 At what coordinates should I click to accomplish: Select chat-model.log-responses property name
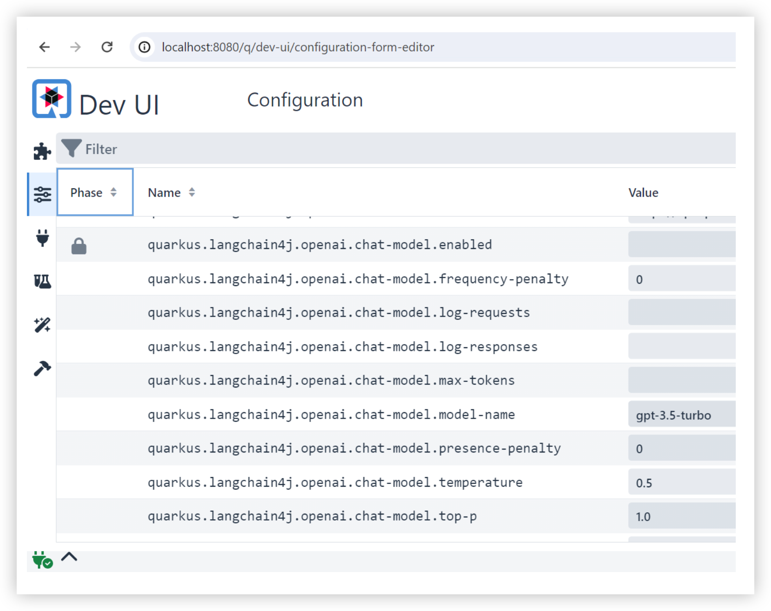(x=342, y=347)
